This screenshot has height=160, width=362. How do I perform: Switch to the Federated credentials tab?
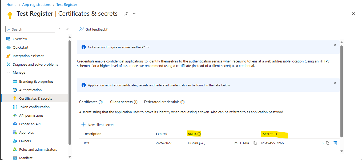coord(164,102)
